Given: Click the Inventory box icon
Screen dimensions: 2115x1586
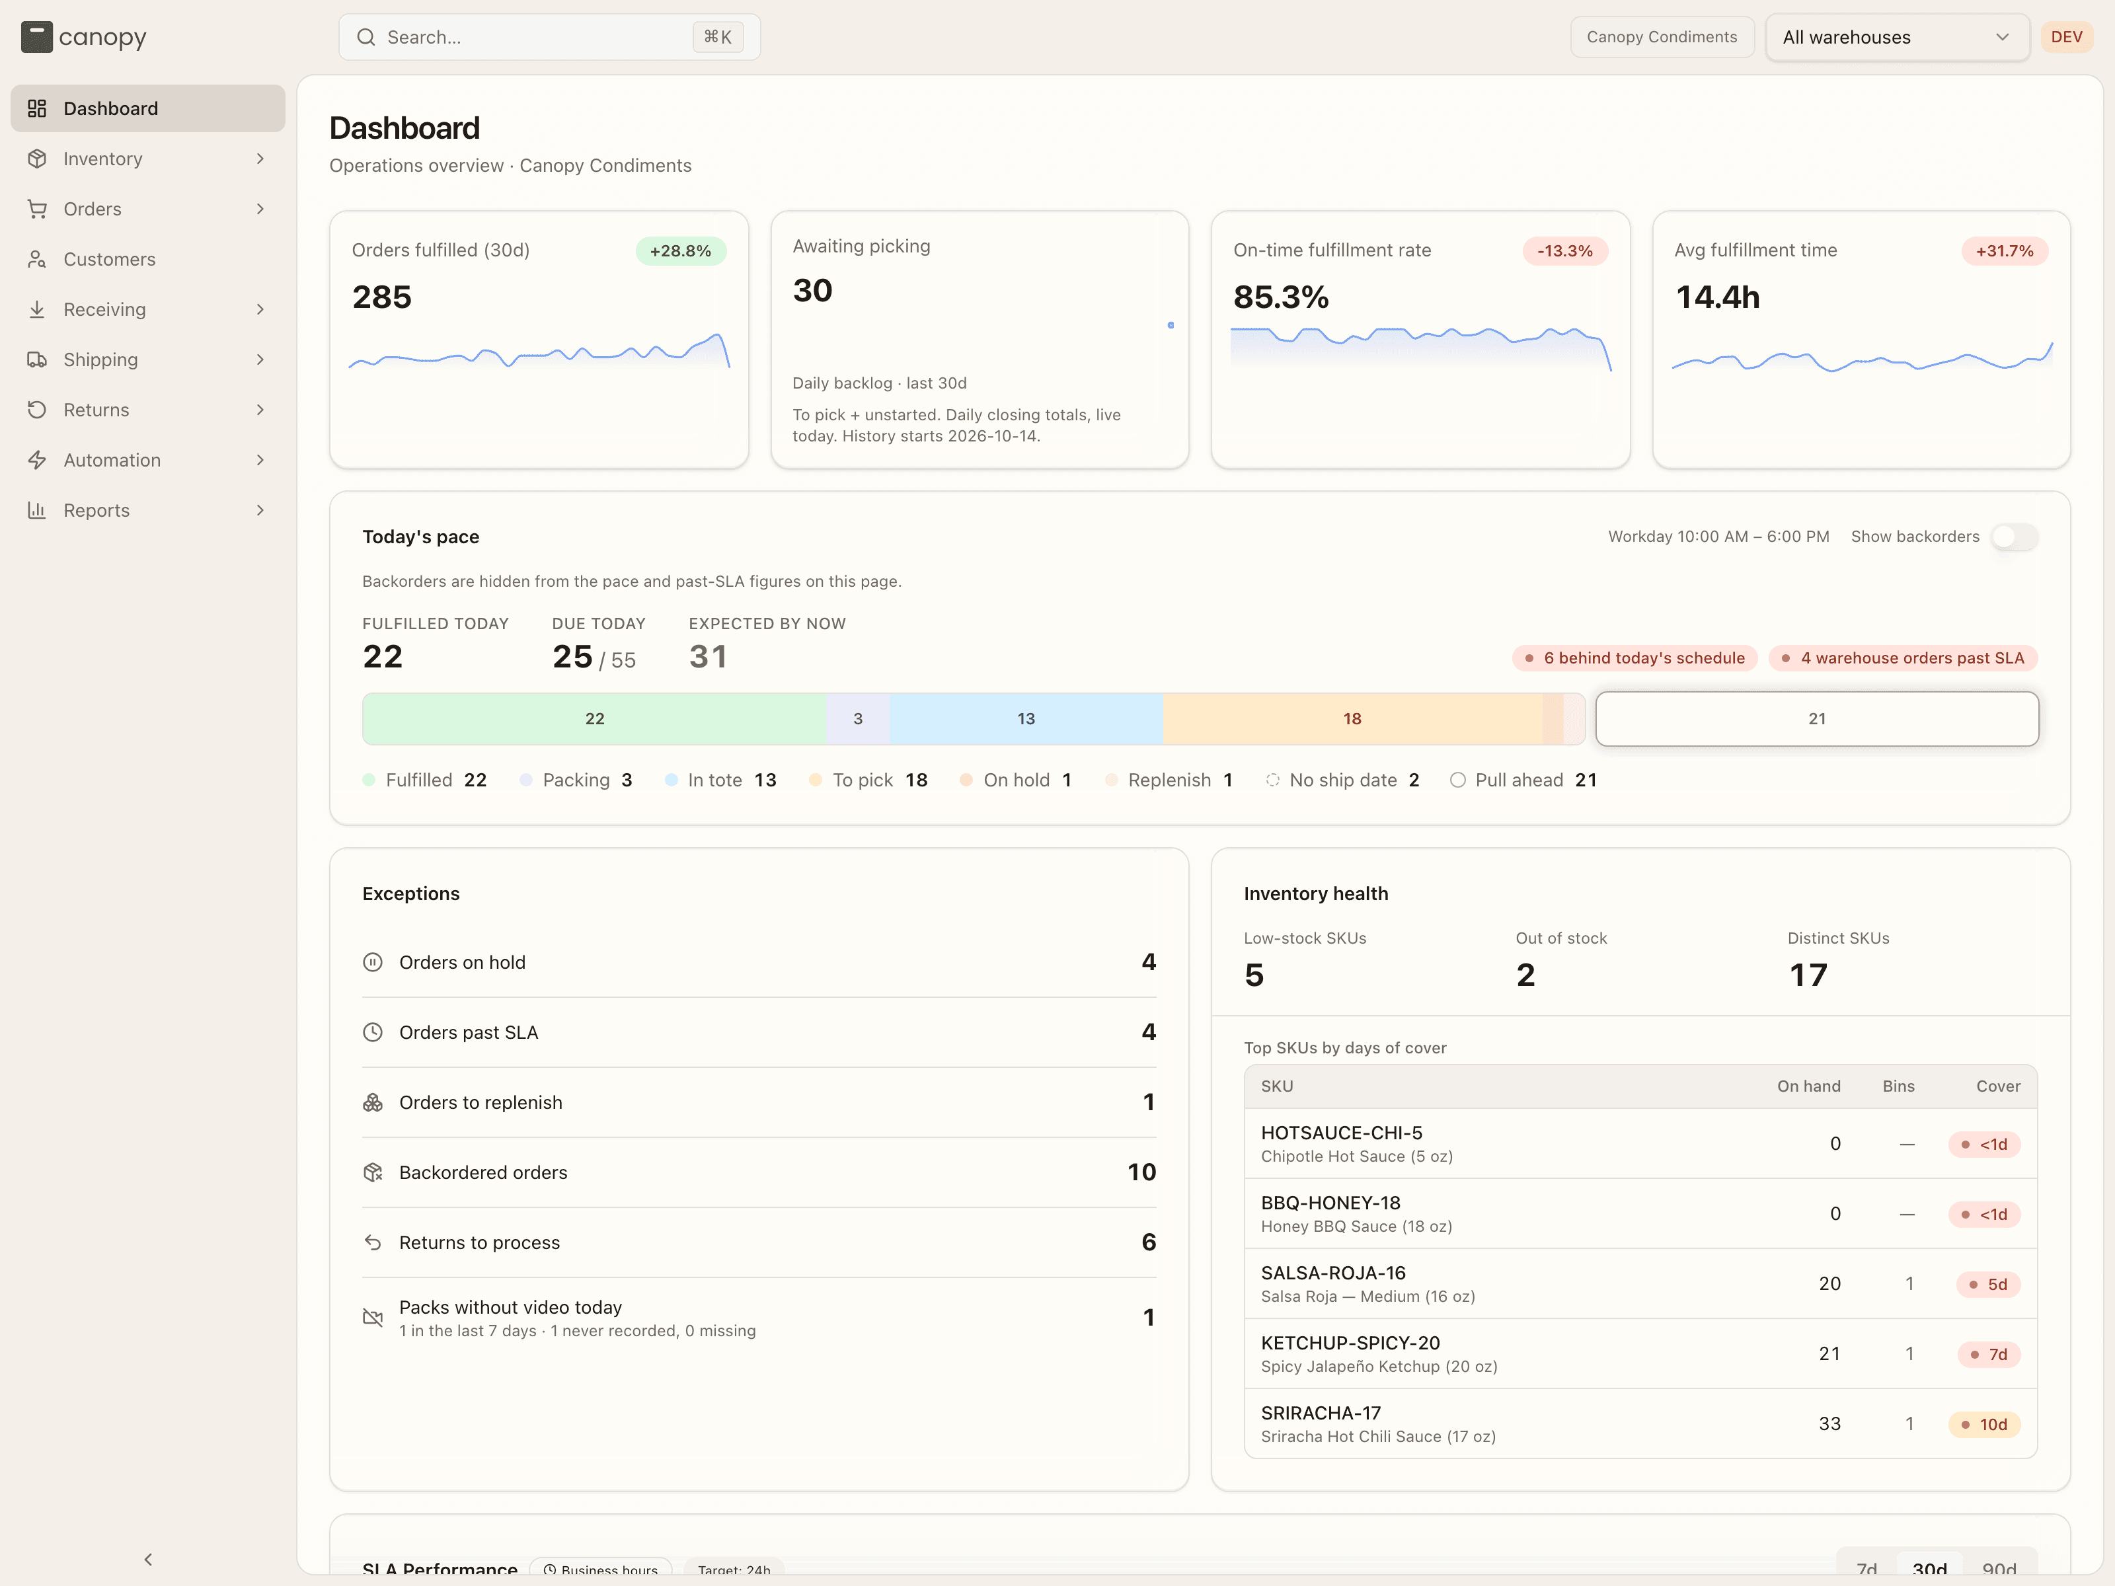Looking at the screenshot, I should pyautogui.click(x=37, y=159).
